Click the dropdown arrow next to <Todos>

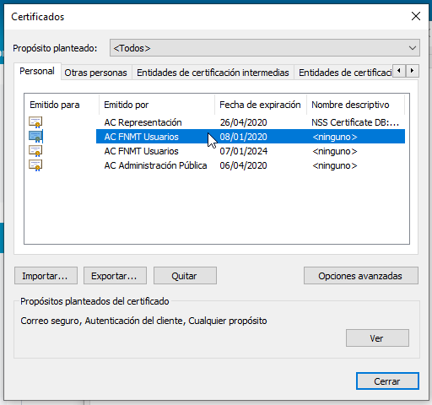[413, 48]
